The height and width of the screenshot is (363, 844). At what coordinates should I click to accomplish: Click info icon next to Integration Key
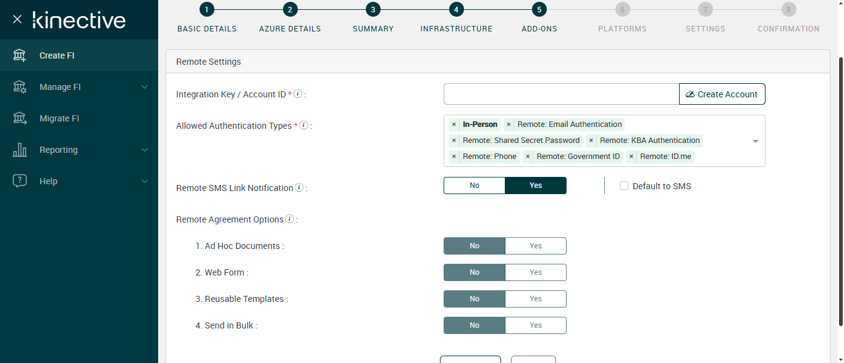(x=298, y=94)
